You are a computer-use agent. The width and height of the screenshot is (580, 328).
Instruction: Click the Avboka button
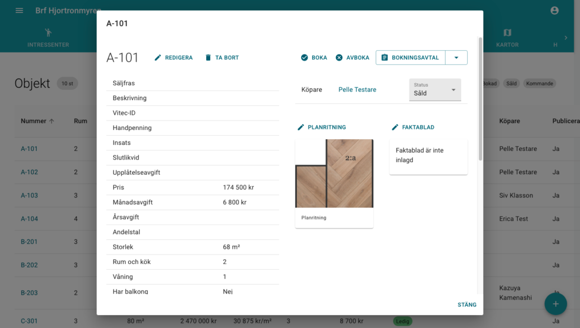tap(352, 58)
